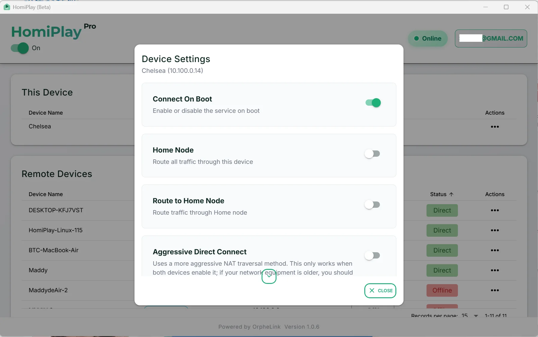Enable the Aggressive Direct Connect switch
The image size is (538, 337).
372,256
